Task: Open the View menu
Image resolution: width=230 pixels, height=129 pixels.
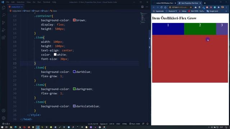Action: [x=29, y=2]
